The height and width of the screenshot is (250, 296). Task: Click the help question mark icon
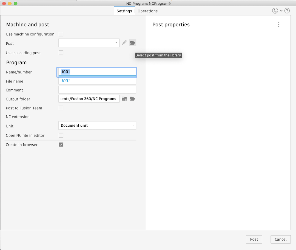click(x=287, y=11)
